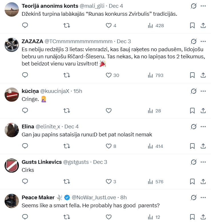Bookmark the Gusts Linkevics tweet
211x223 pixels.
coord(192,182)
